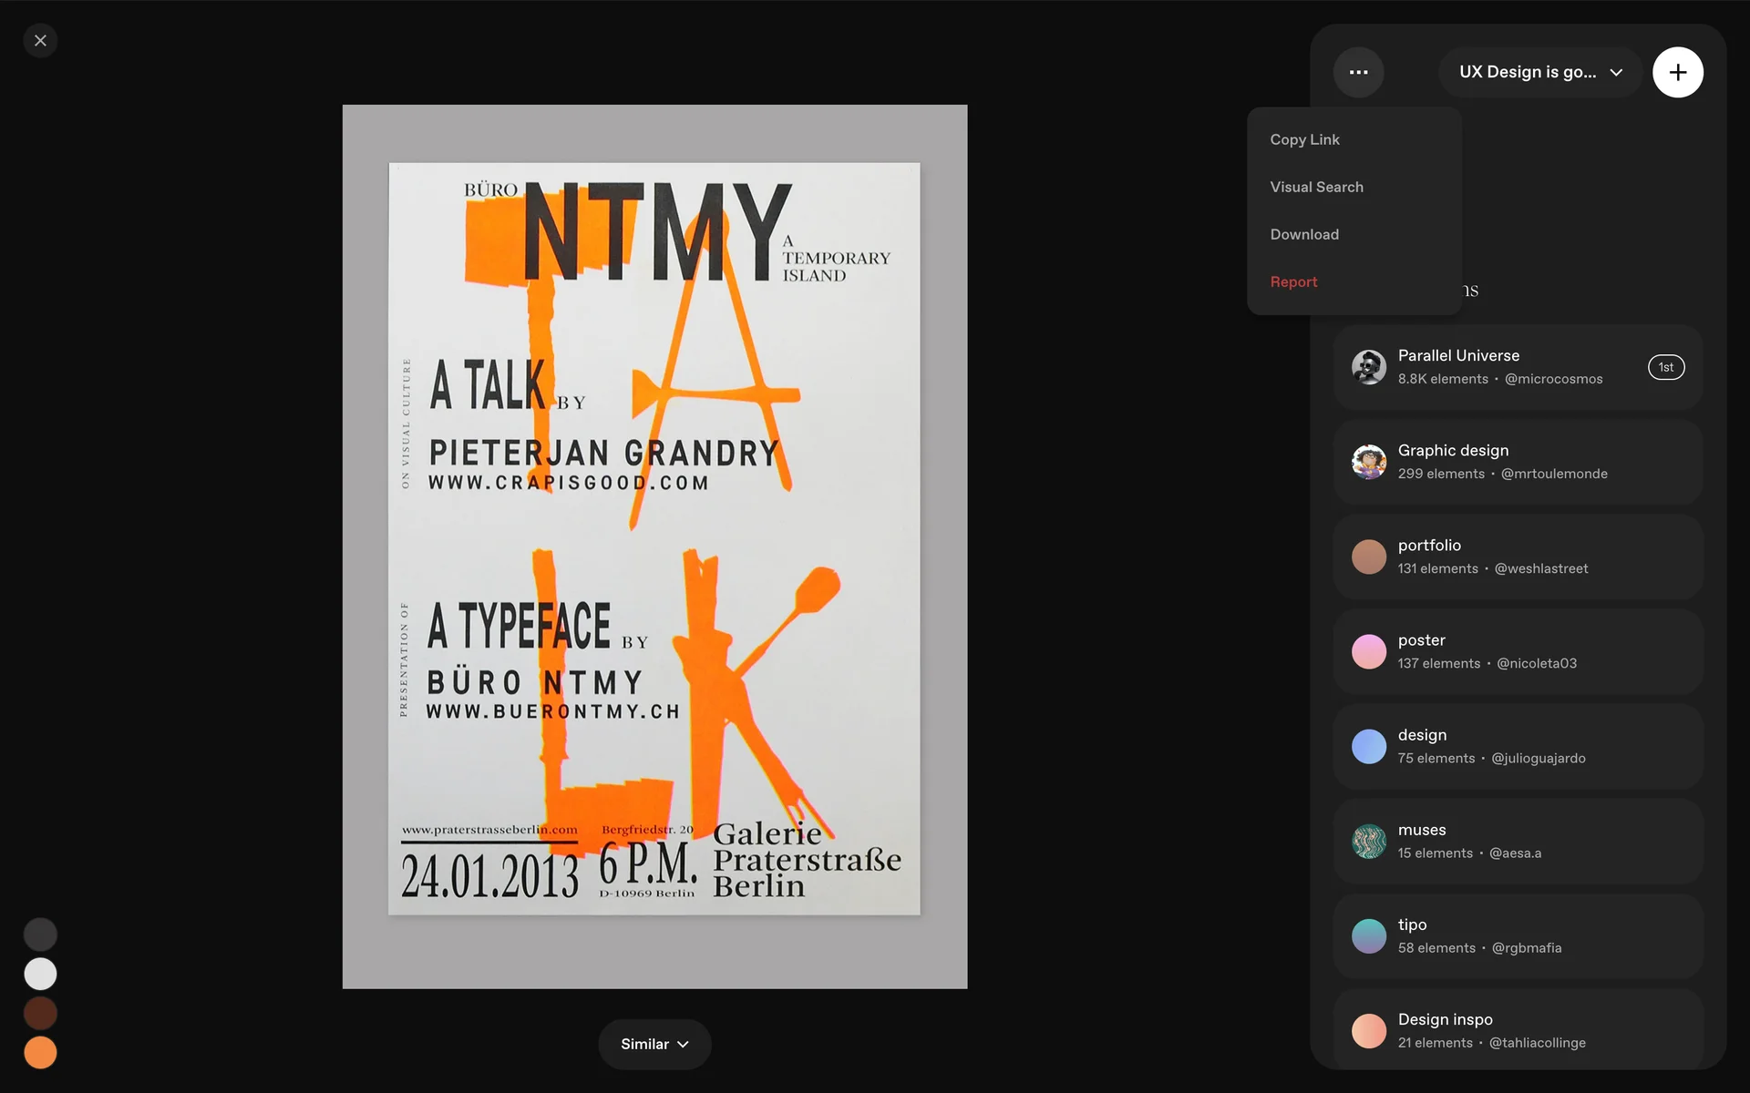1750x1093 pixels.
Task: Open the Similar dropdown below image
Action: pyautogui.click(x=654, y=1044)
